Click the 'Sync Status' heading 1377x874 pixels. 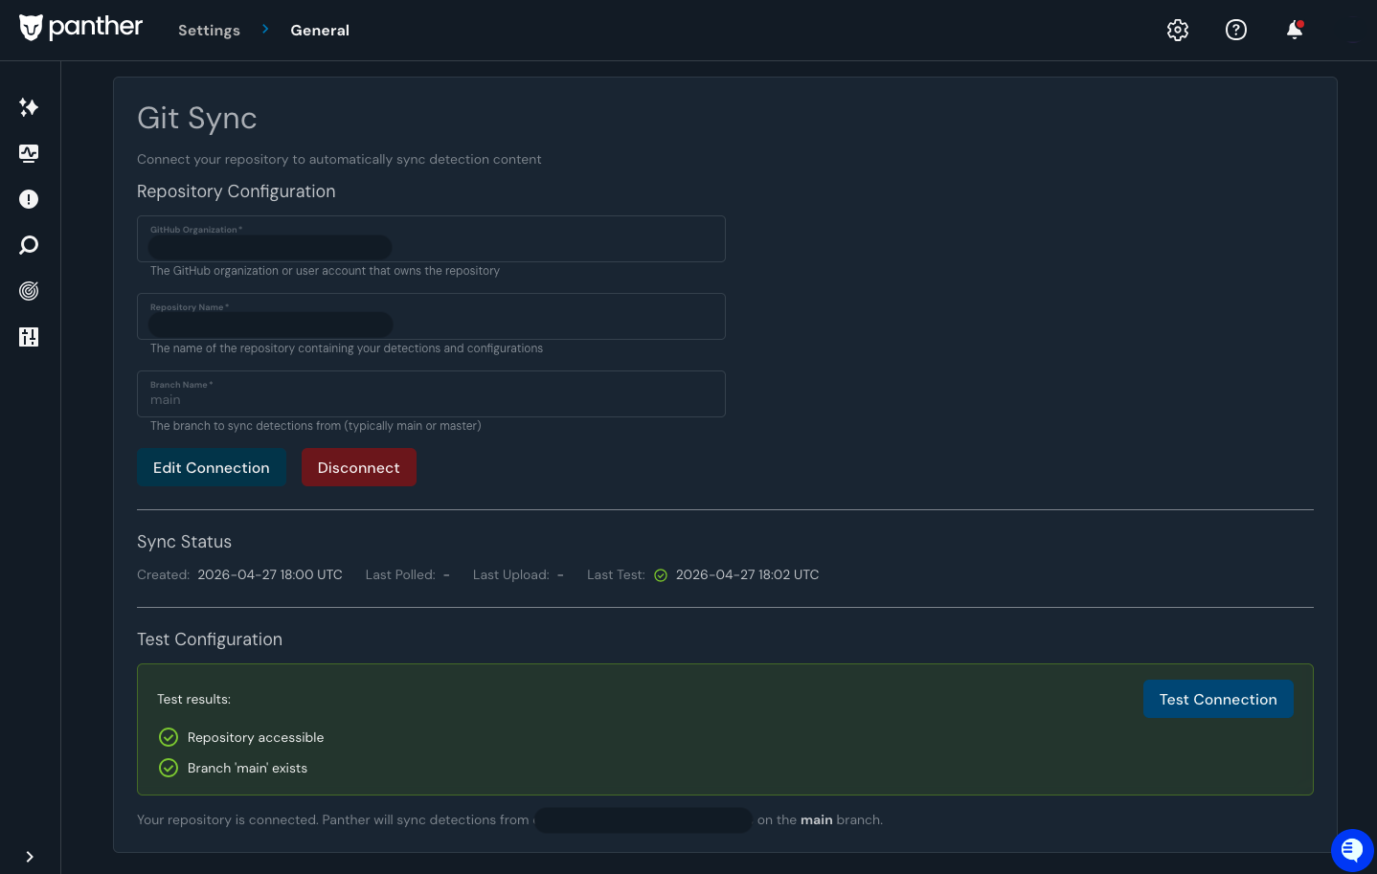(x=184, y=542)
